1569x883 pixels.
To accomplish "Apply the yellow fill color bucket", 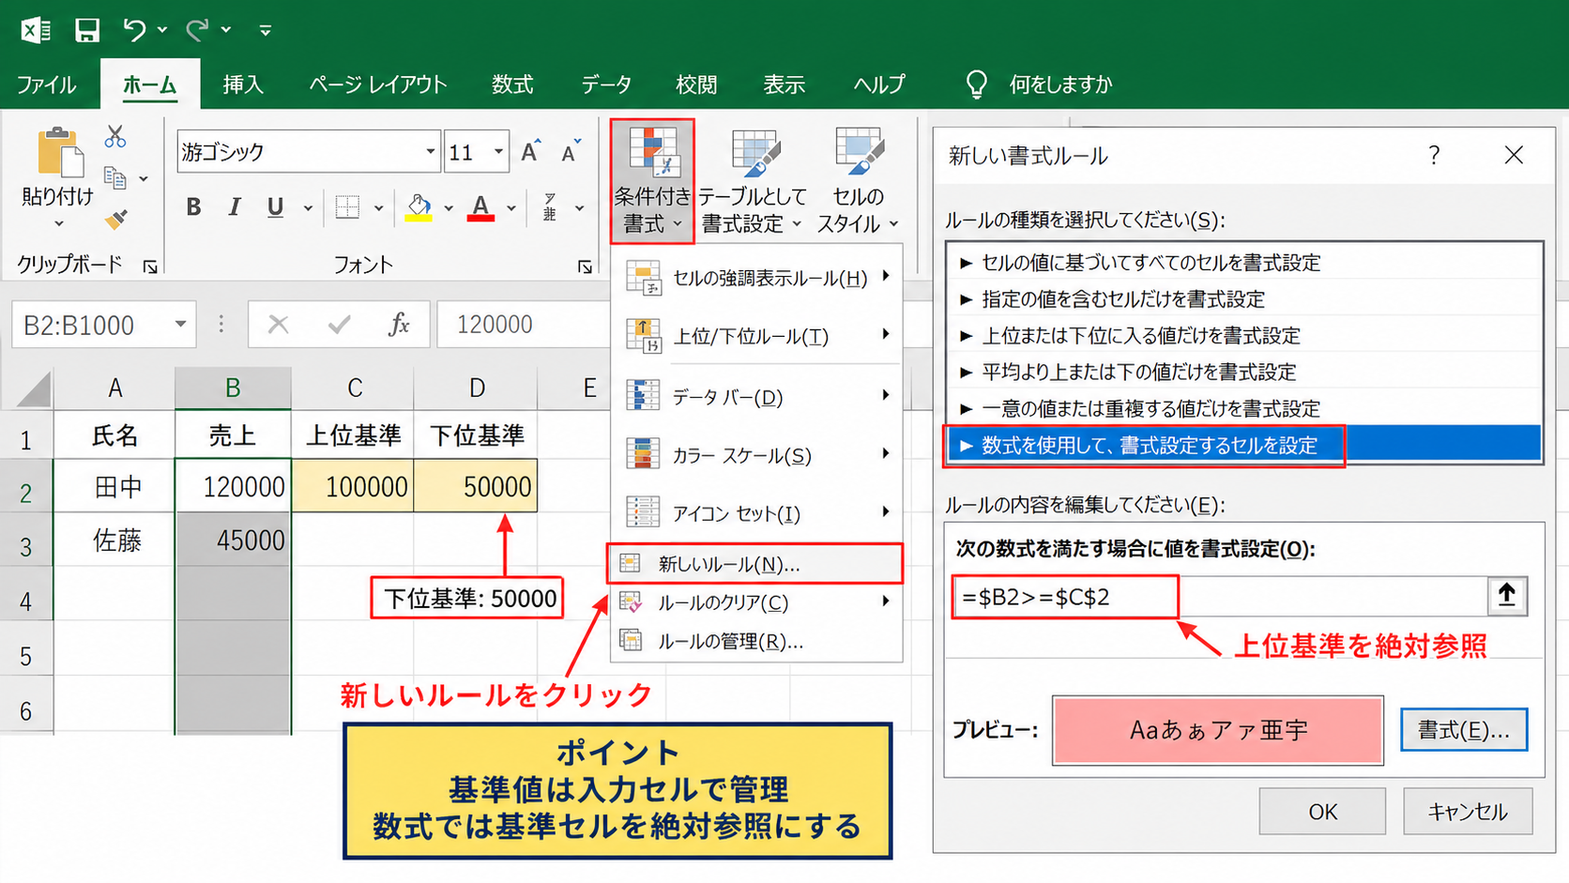I will click(x=419, y=207).
